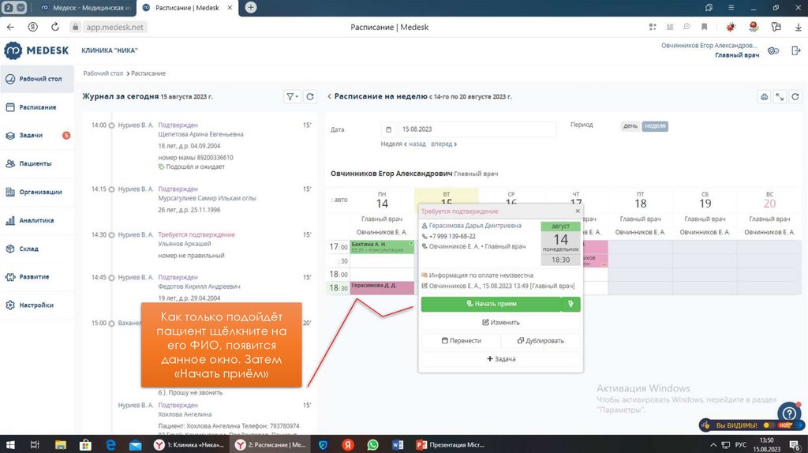
Task: Open Склад section in the sidebar
Action: [28, 249]
